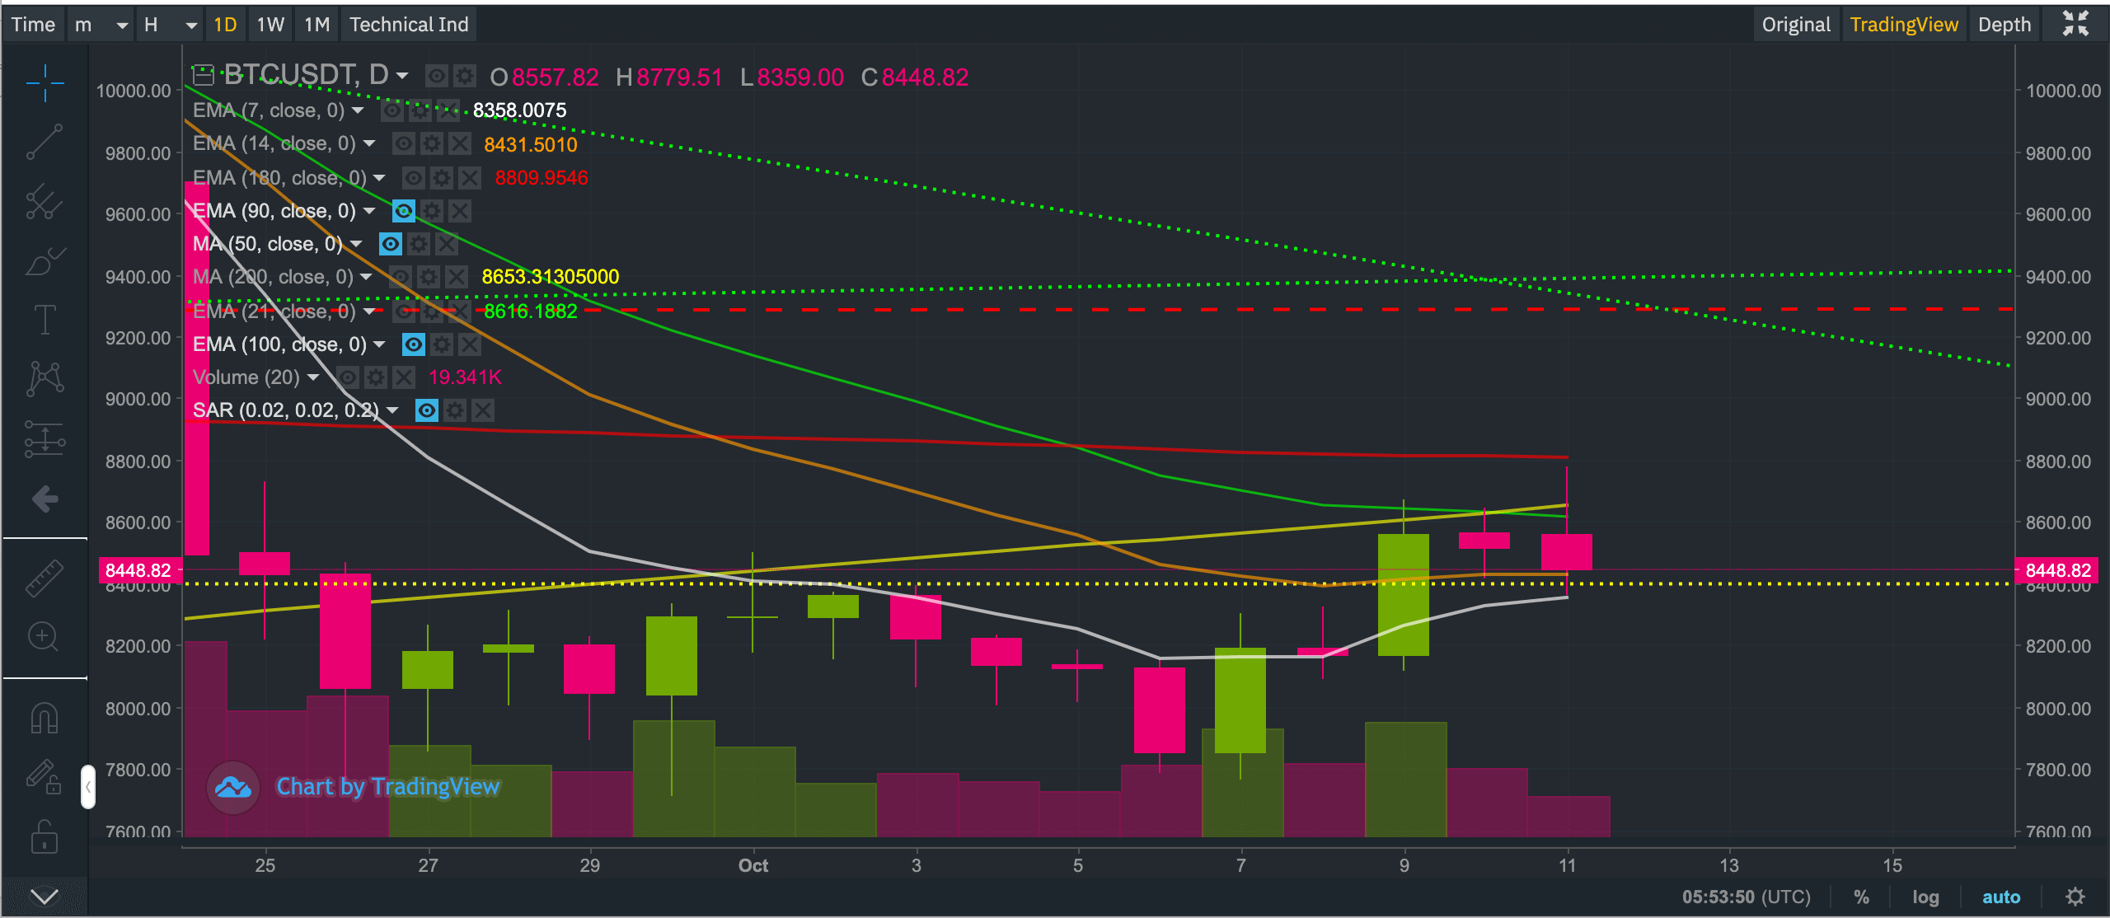Open the Technical Ind menu
2110x918 pixels.
click(409, 25)
